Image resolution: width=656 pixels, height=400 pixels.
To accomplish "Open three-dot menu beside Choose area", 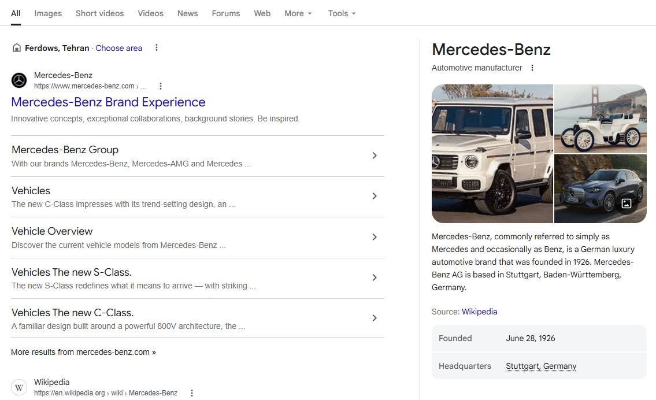I will pos(157,48).
